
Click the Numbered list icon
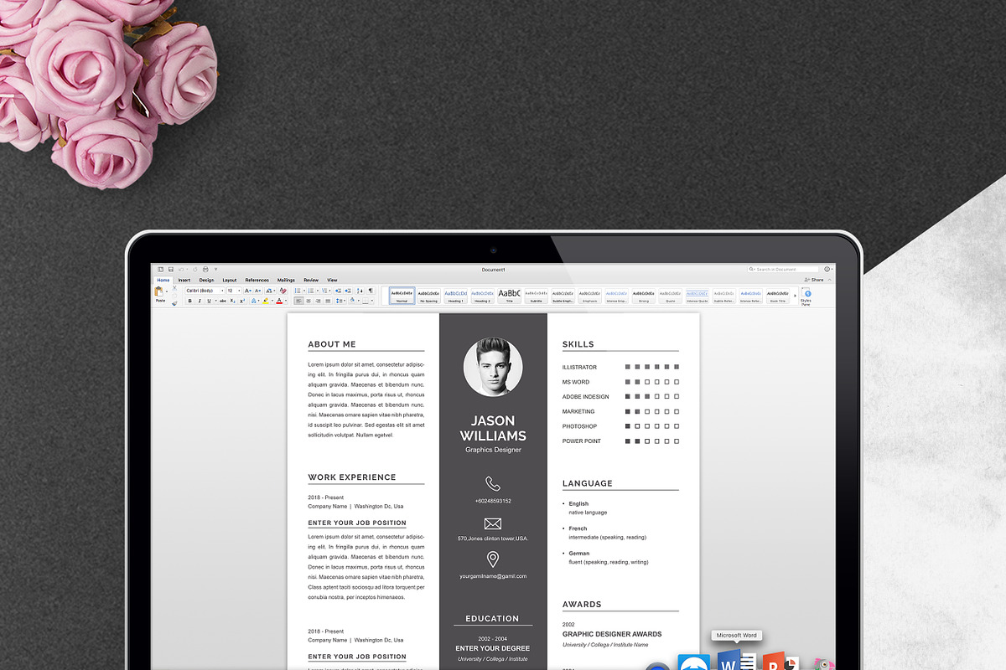pyautogui.click(x=311, y=291)
